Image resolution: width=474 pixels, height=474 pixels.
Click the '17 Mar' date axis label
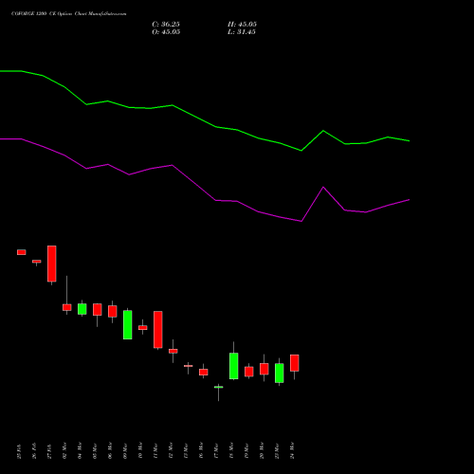click(216, 450)
